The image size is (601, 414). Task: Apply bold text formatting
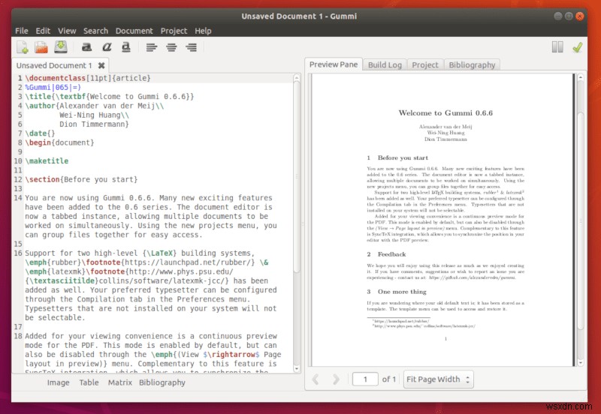pos(86,47)
